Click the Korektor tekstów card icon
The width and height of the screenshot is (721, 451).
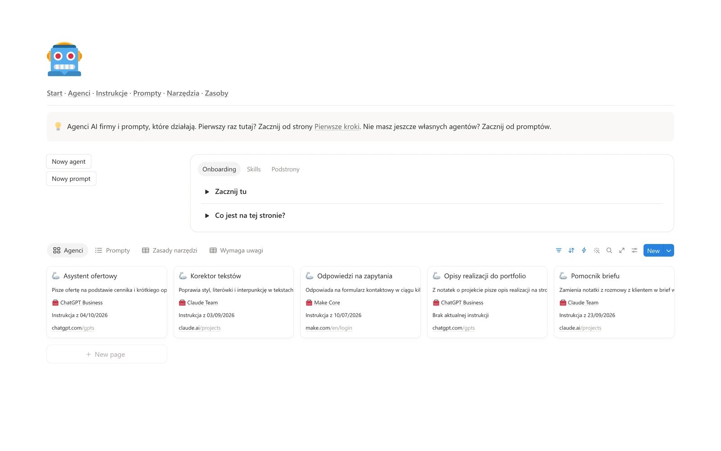pos(183,276)
